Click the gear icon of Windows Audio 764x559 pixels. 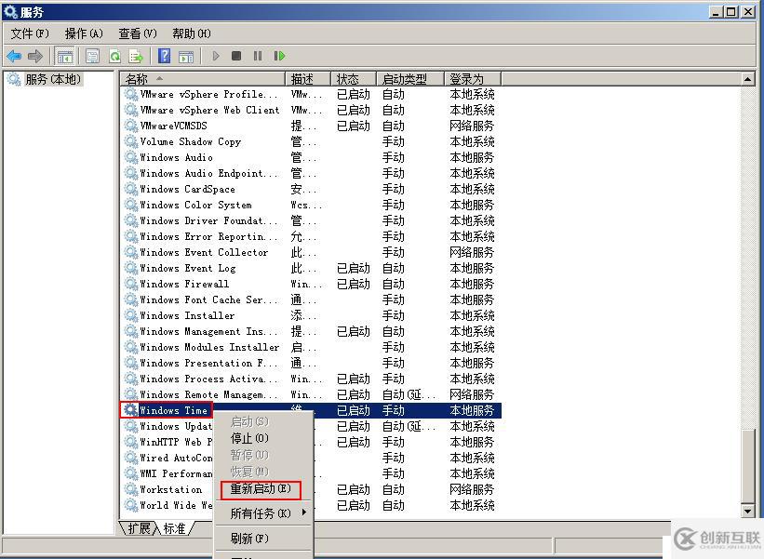click(x=130, y=157)
